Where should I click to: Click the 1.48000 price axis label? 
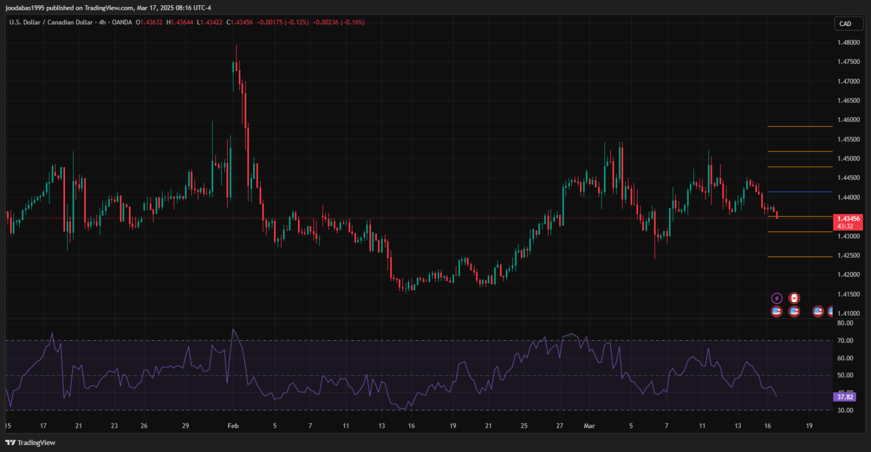848,42
